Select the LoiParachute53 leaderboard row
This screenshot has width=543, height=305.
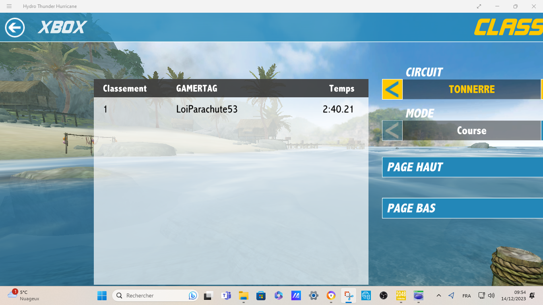pyautogui.click(x=231, y=109)
